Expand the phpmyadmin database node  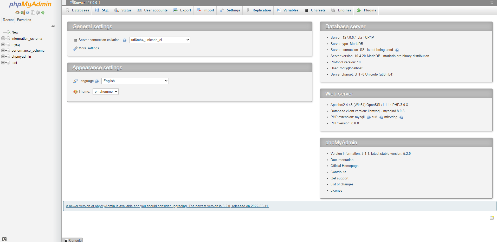[x=3, y=56]
